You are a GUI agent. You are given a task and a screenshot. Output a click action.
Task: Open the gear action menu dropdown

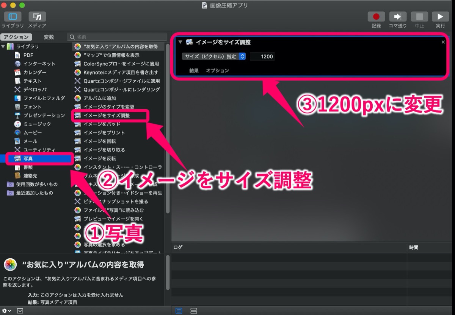[x=7, y=311]
